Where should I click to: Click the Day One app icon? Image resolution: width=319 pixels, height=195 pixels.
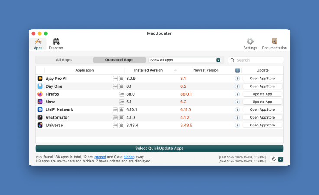tap(40, 86)
